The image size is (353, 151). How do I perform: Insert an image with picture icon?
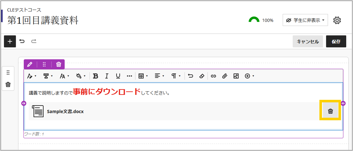236,76
